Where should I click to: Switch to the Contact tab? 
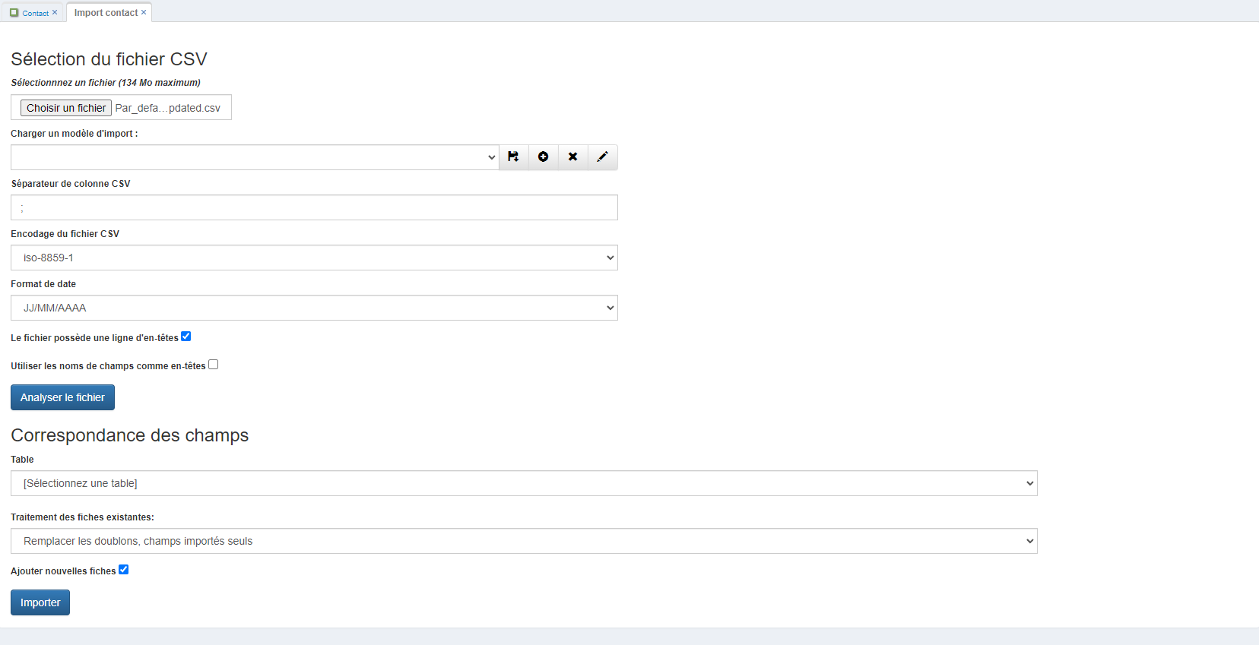pyautogui.click(x=35, y=13)
